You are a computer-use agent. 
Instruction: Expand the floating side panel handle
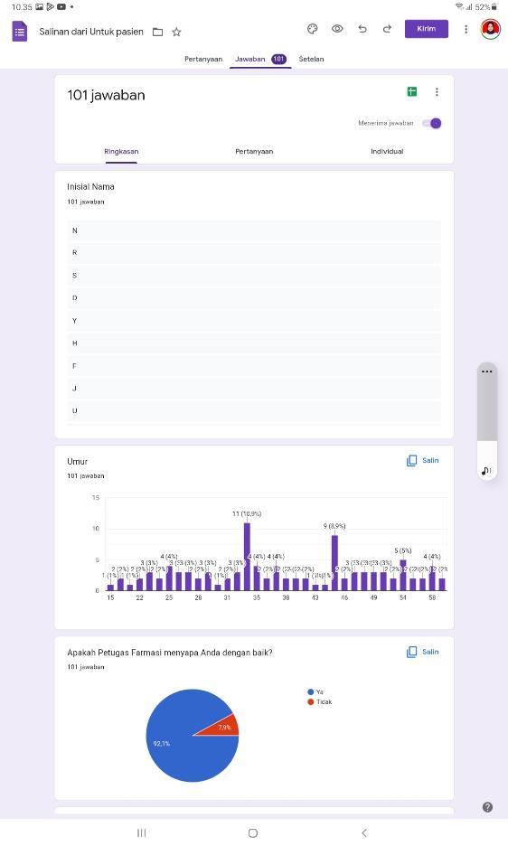click(x=487, y=371)
